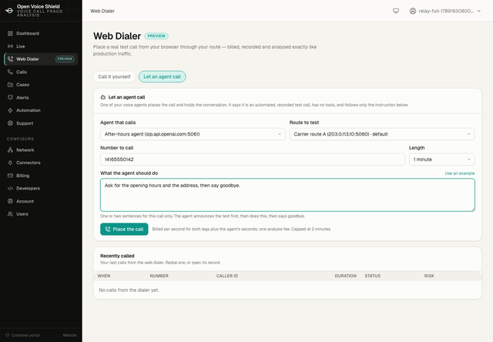493x342 pixels.
Task: Click the Open Voice Shield logo icon
Action: click(x=9, y=11)
